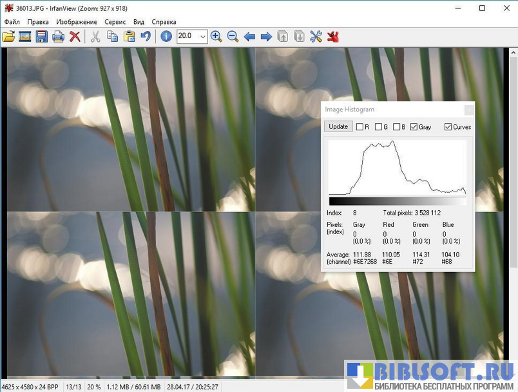Viewport: 518px width, 392px height.
Task: Open the Изображение menu
Action: click(x=76, y=22)
